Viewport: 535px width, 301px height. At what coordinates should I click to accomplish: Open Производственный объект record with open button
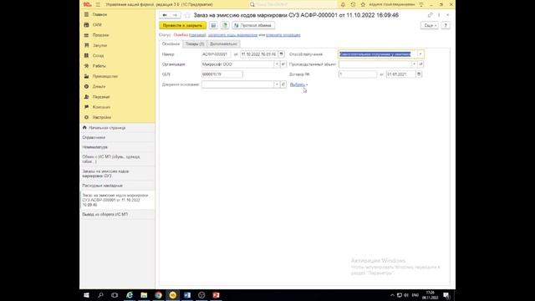tap(420, 64)
